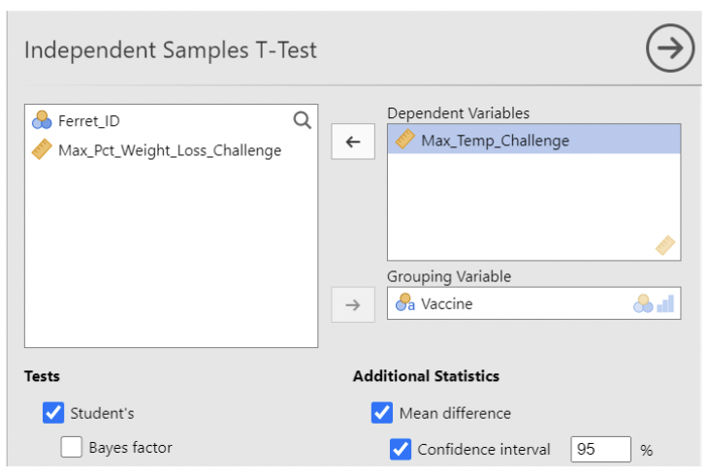The height and width of the screenshot is (475, 708).
Task: Click the confidence interval 95 percent field
Action: tap(600, 449)
